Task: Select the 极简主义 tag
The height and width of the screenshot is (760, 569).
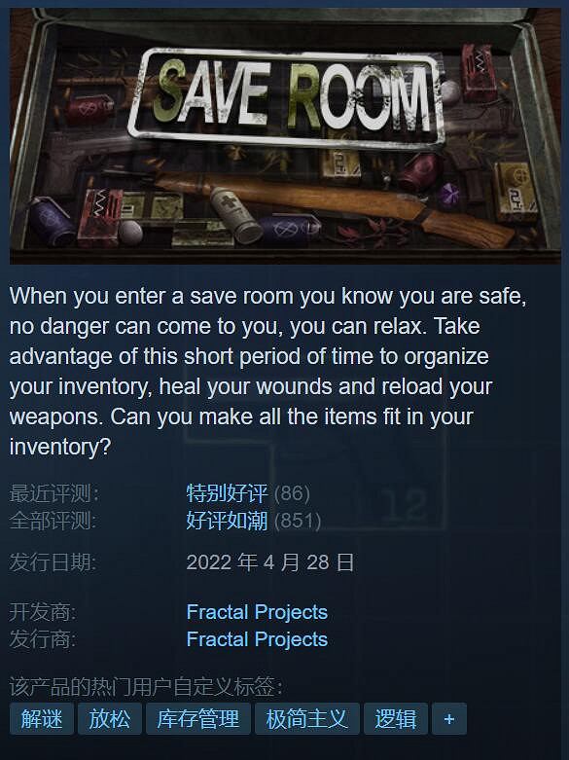Action: pos(307,718)
